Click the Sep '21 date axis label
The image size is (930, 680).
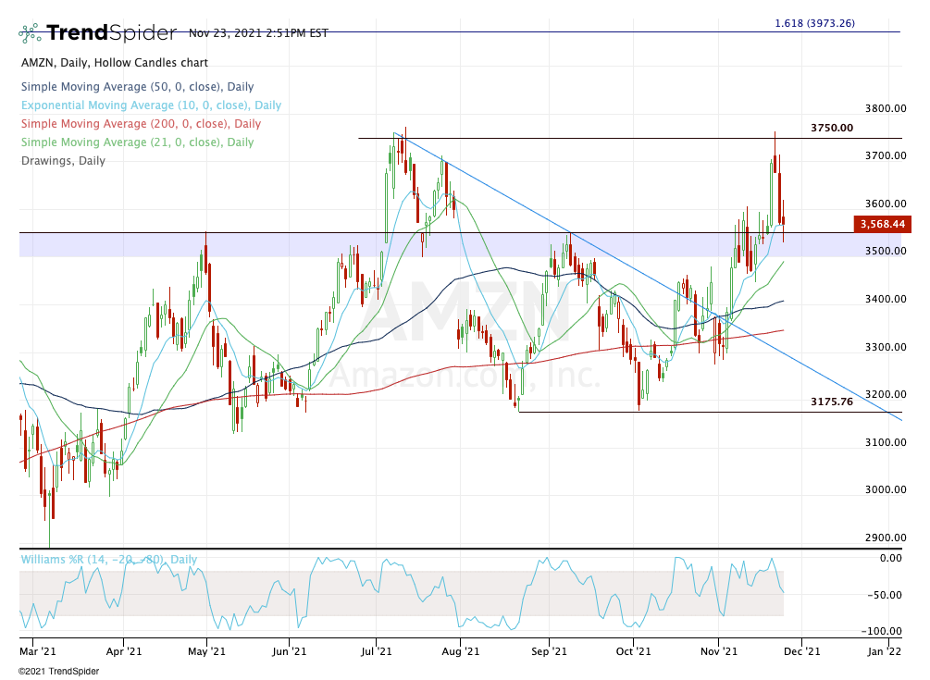tap(549, 651)
